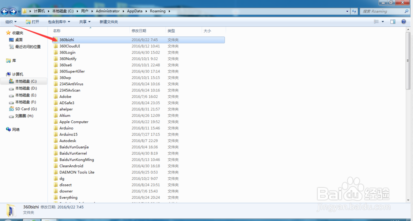Select the CleanAndroid folder name
Viewport: 413px width, 221px height.
[x=71, y=166]
